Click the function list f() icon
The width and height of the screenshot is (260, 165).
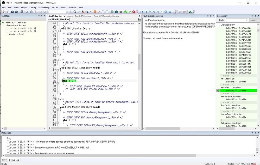pos(139,20)
